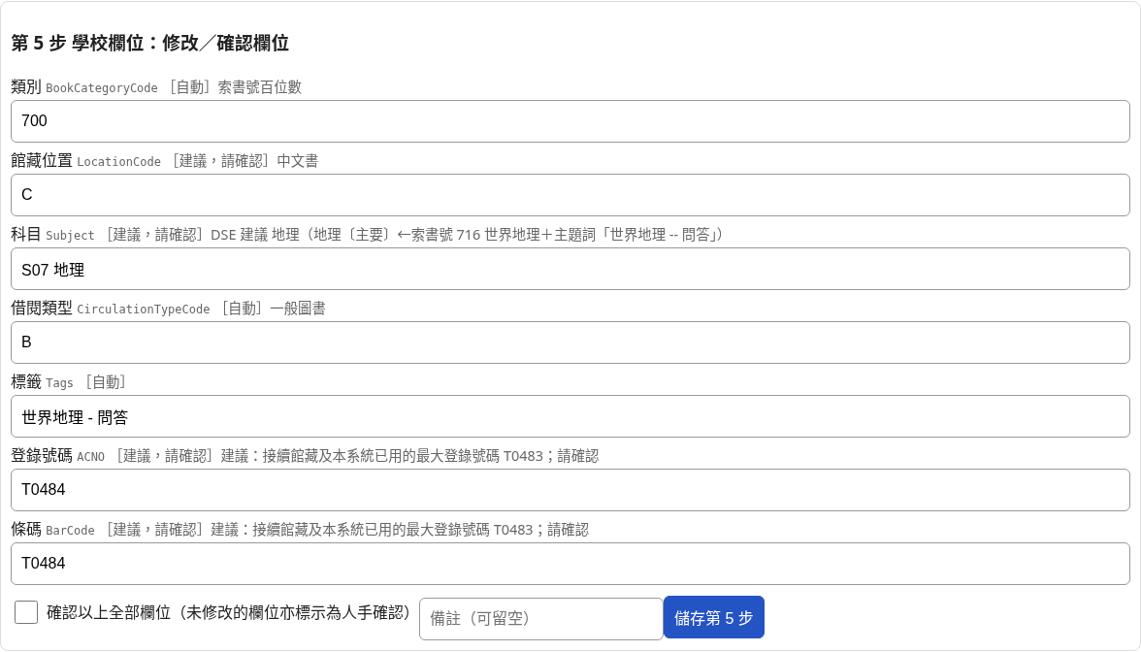The height and width of the screenshot is (652, 1141).
Task: Tick the 確認以上全部欄位 checkbox
Action: pyautogui.click(x=26, y=613)
